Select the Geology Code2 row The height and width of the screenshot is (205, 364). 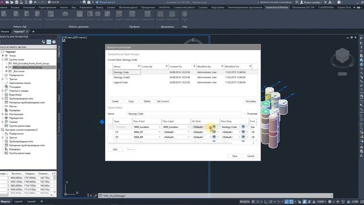tap(183, 77)
